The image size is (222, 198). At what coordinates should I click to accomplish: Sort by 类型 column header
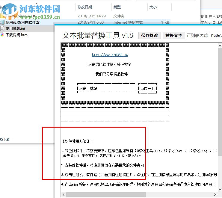(x=117, y=7)
